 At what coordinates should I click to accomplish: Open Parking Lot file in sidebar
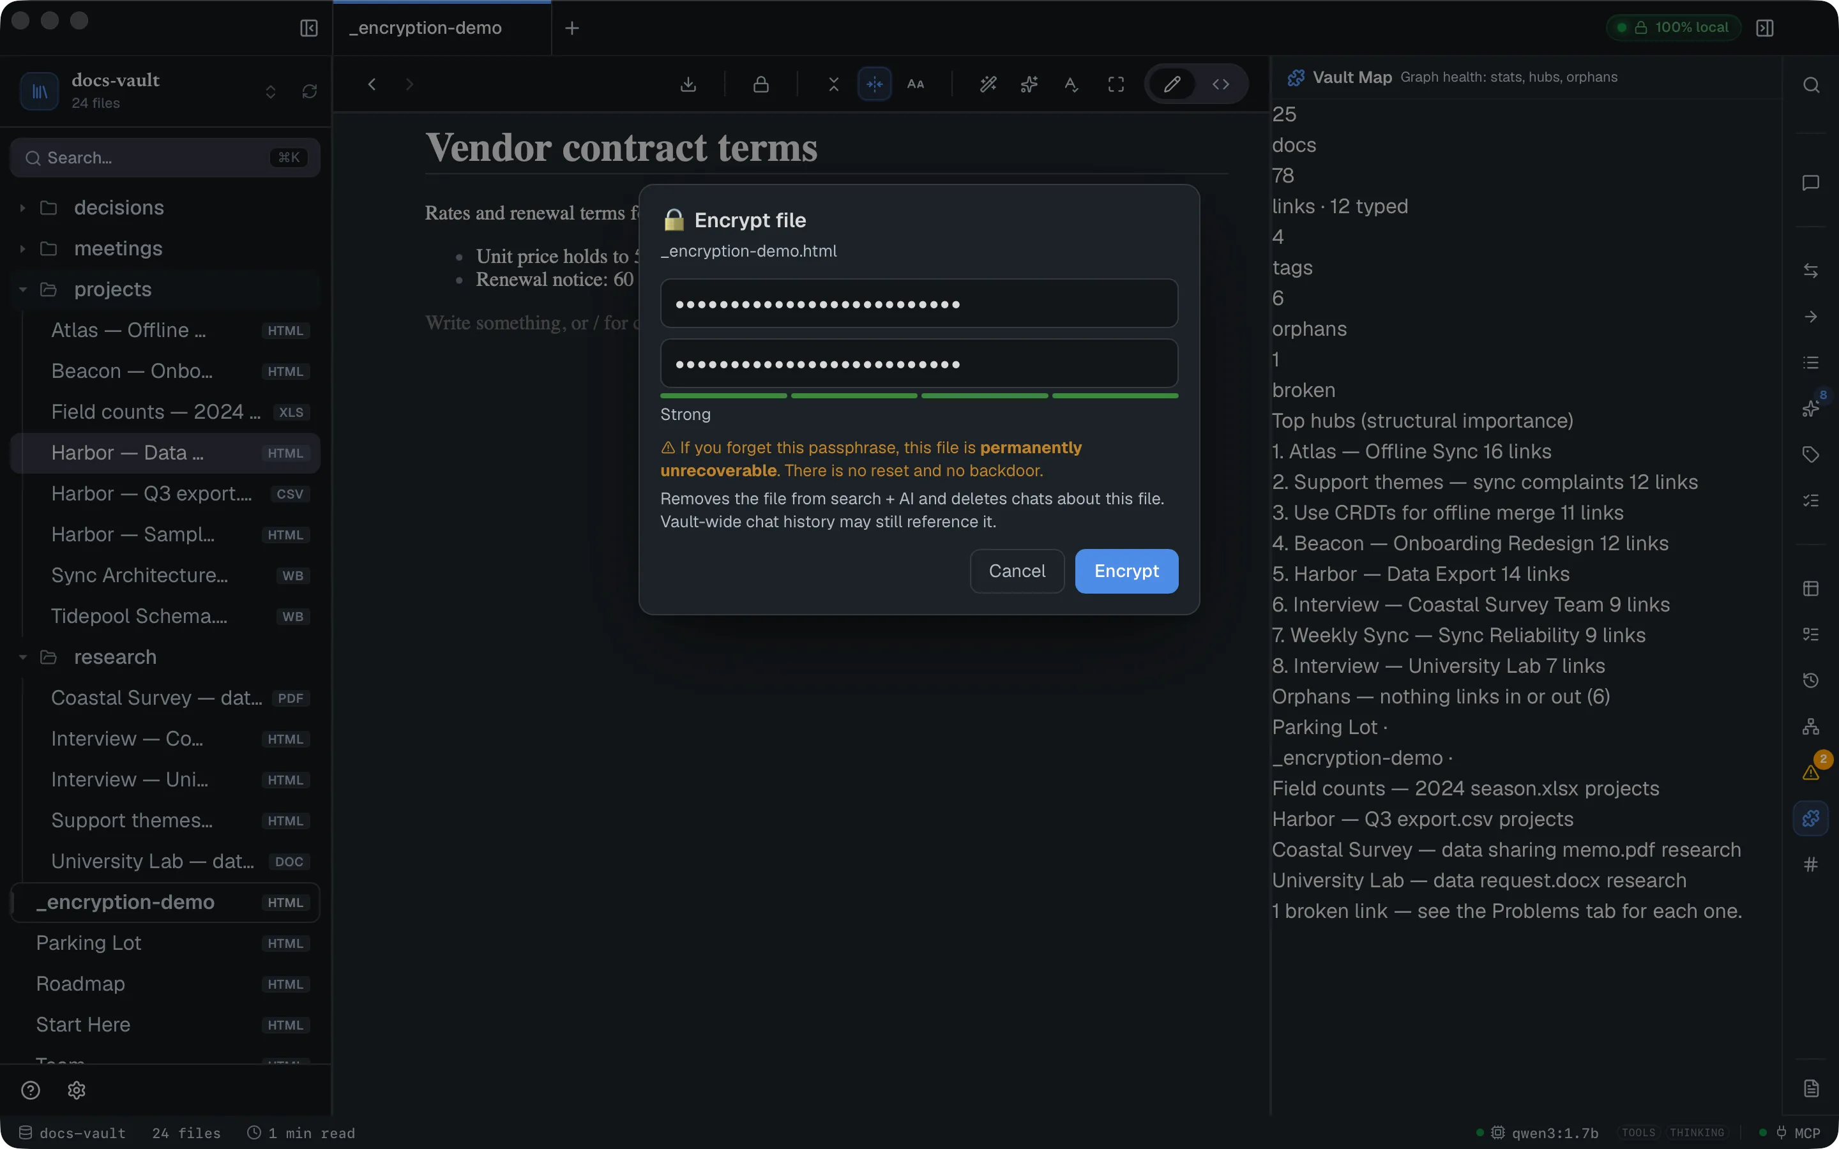pyautogui.click(x=165, y=943)
